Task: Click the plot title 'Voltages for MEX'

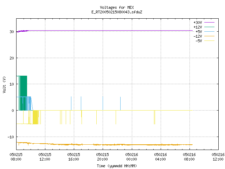Action: pyautogui.click(x=117, y=7)
